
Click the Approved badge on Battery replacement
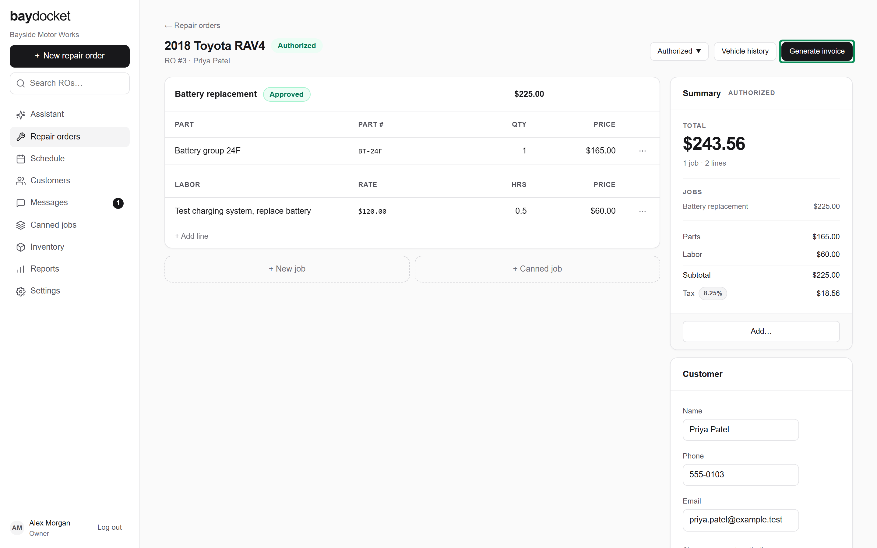(x=286, y=94)
